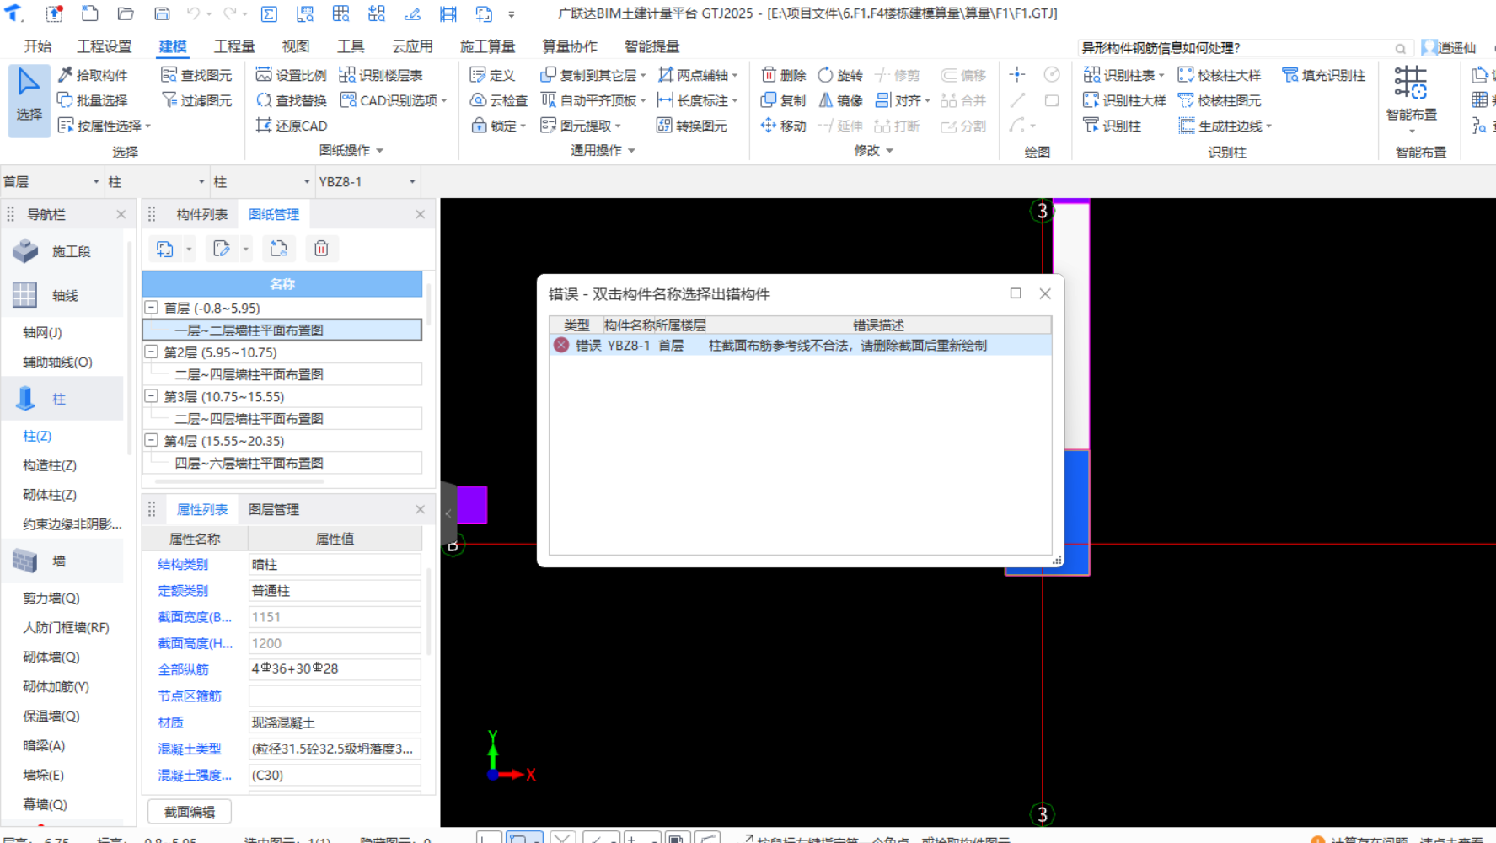
Task: Click the purple column element in canvas
Action: click(472, 504)
